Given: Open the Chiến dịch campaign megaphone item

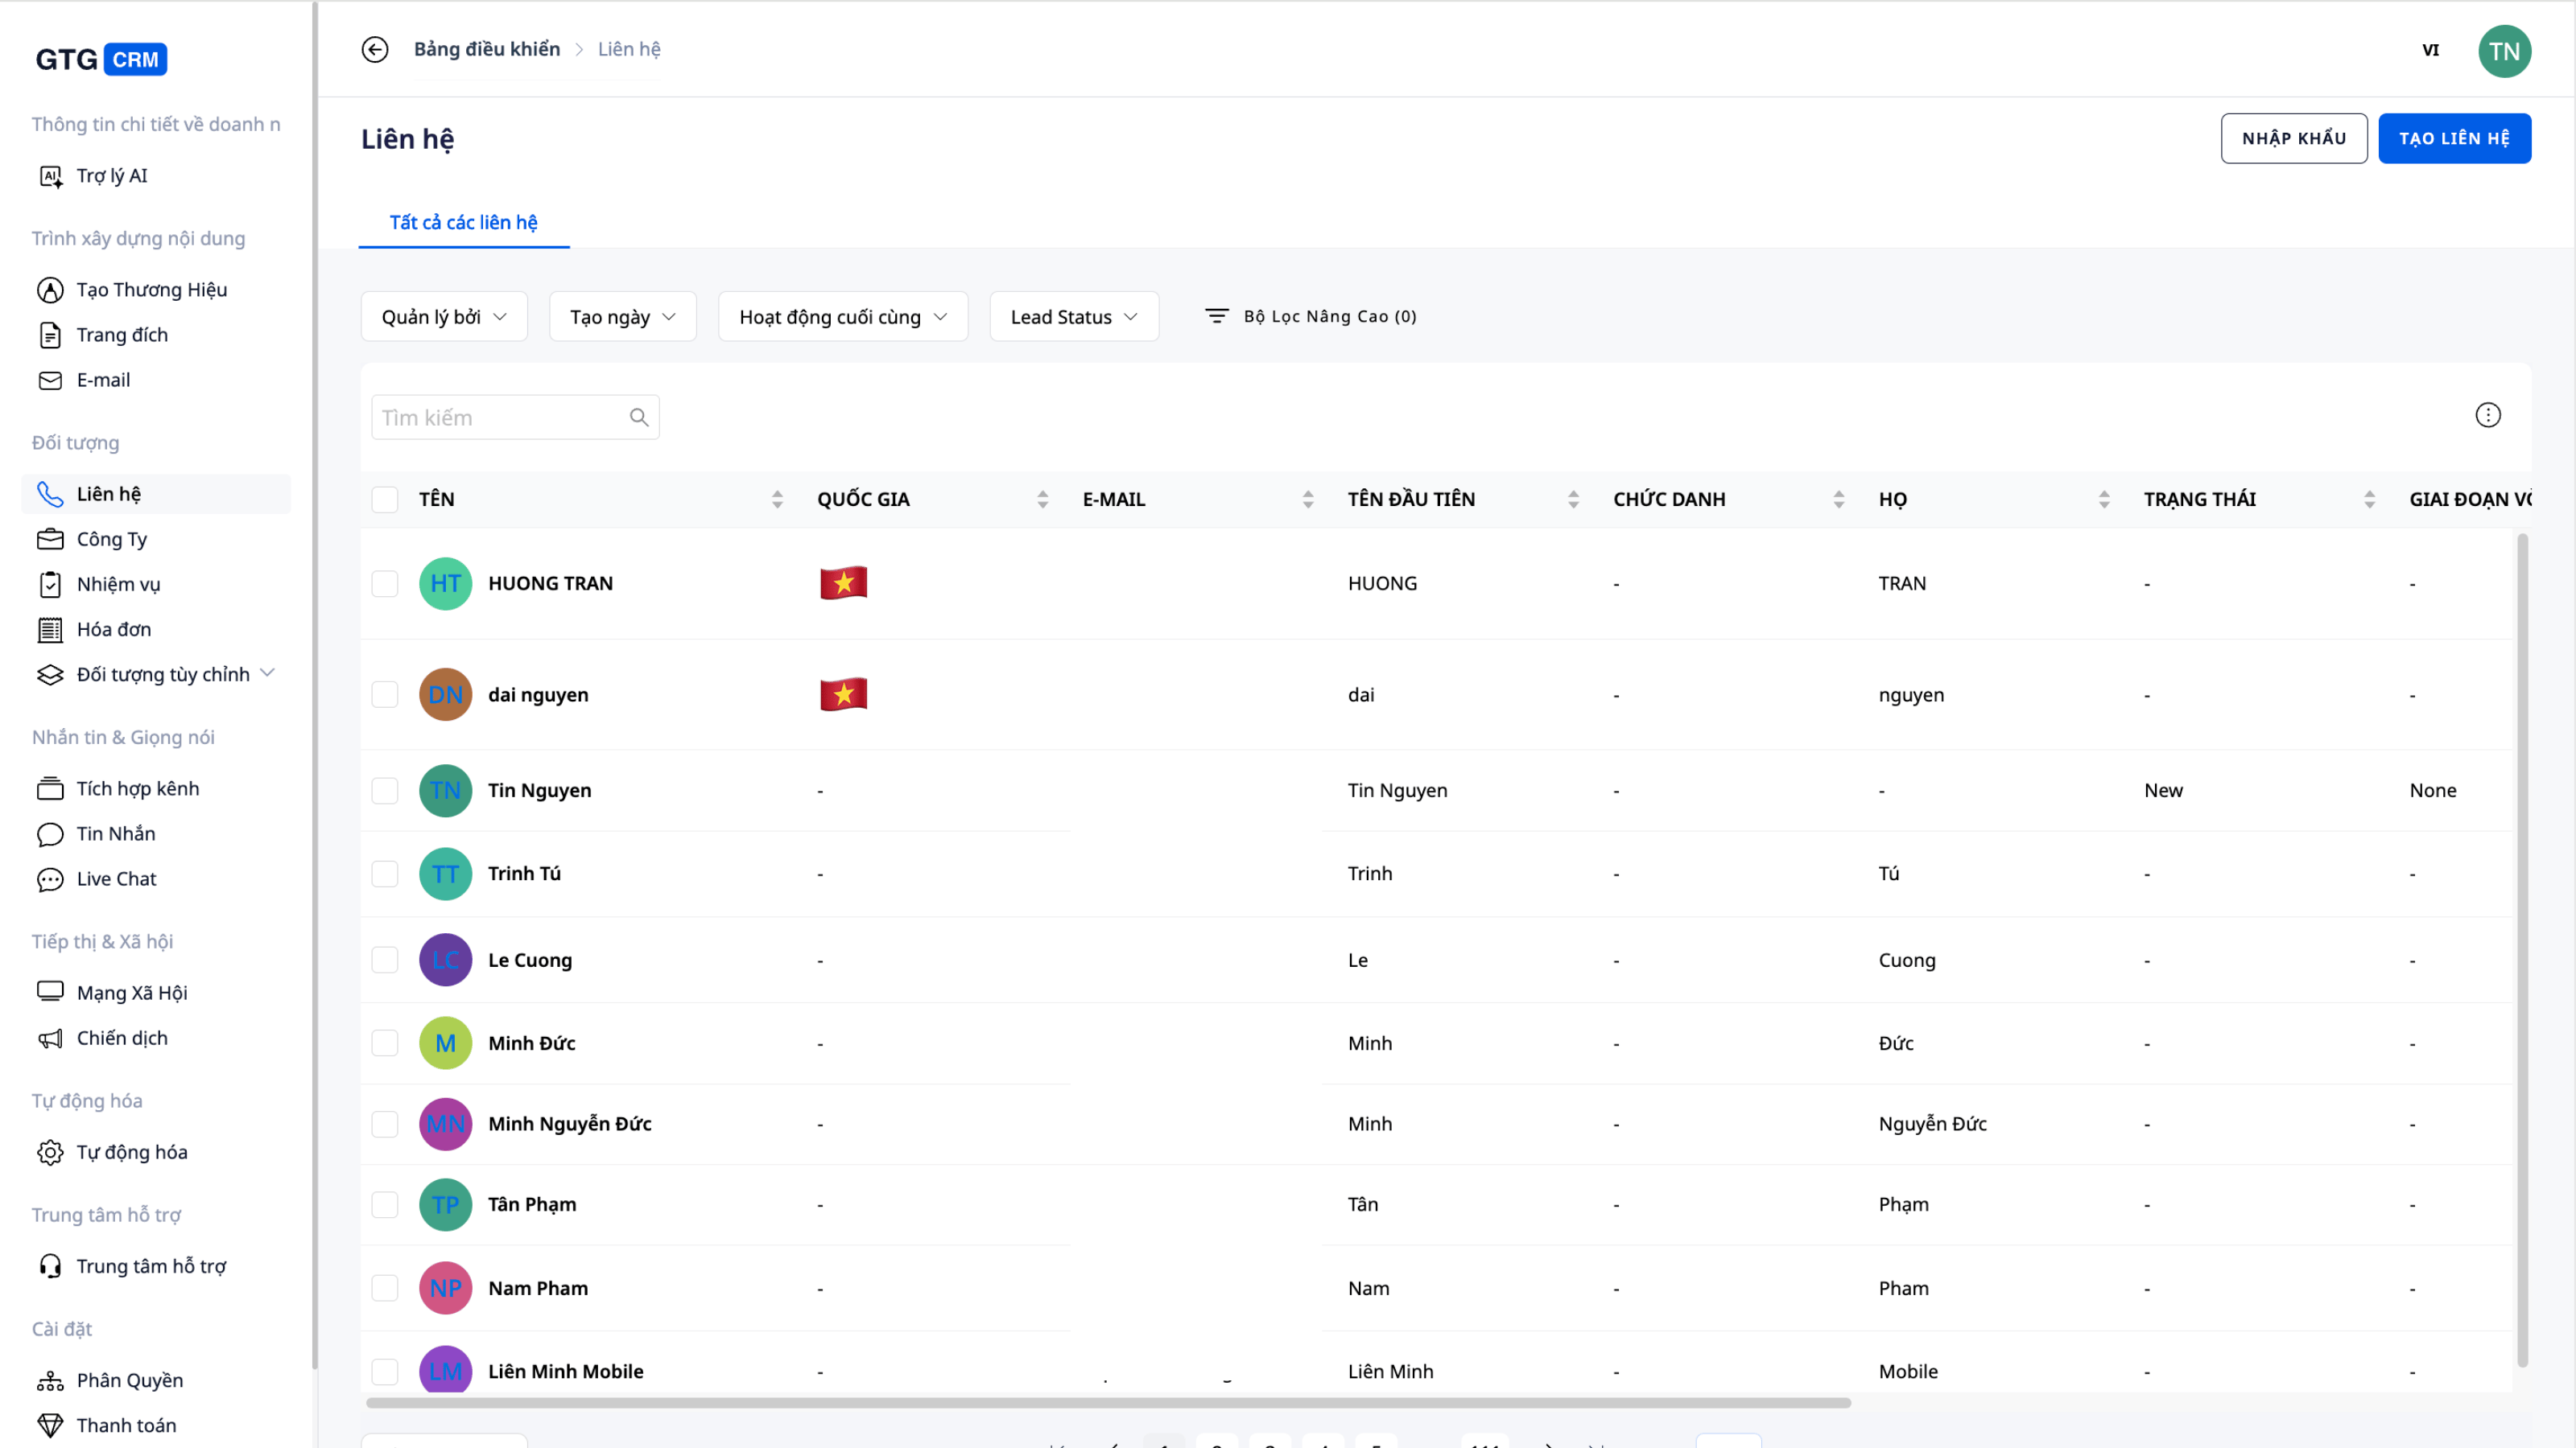Looking at the screenshot, I should click(x=50, y=1039).
